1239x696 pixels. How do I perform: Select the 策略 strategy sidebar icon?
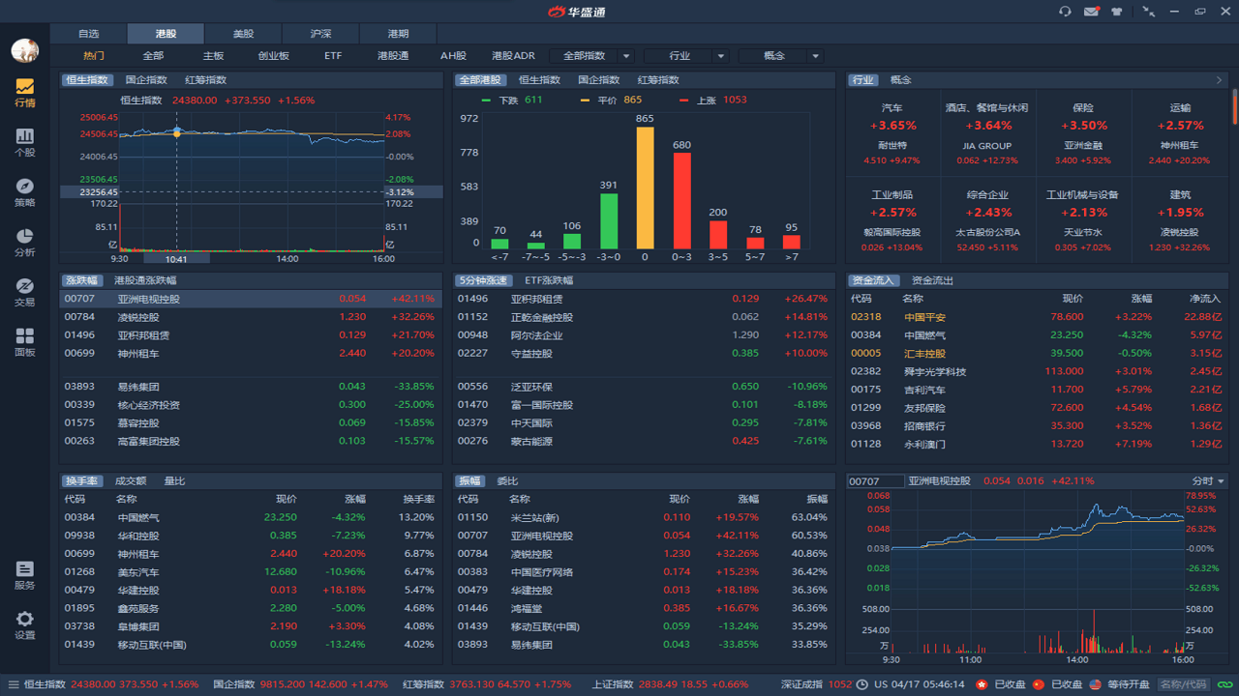tap(24, 189)
